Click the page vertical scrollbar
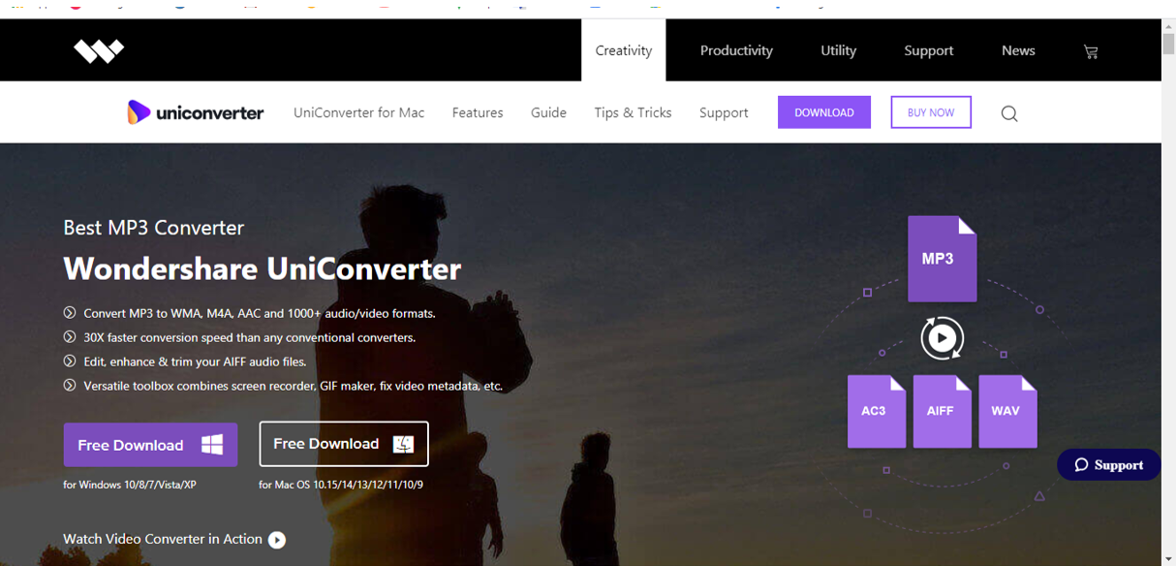 1168,291
